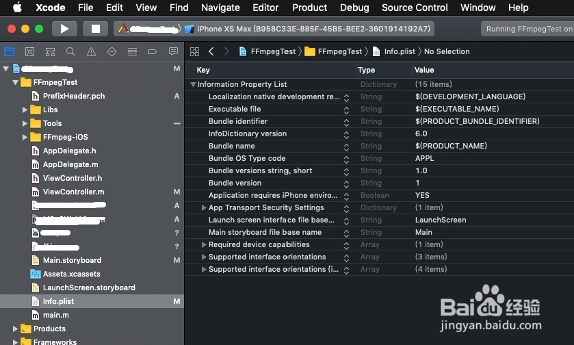This screenshot has height=345, width=574.
Task: Stop the running app
Action: point(96,29)
